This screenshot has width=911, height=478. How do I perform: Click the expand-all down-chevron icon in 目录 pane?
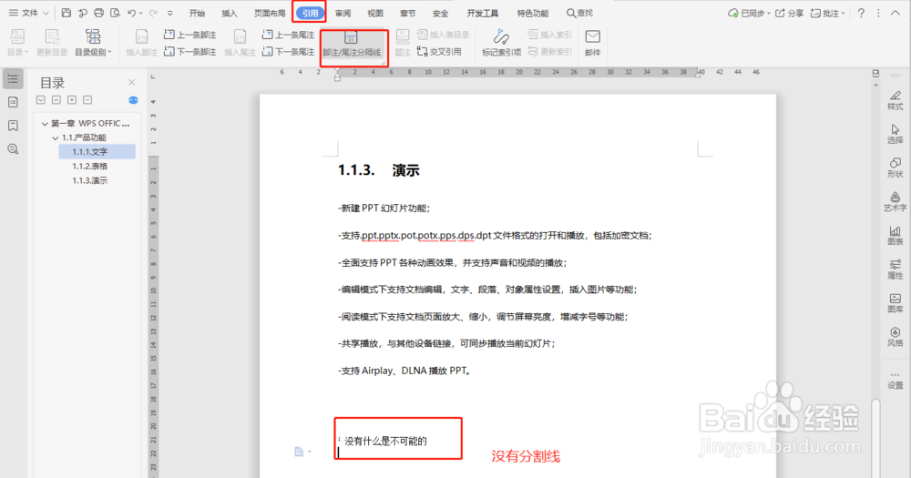[x=41, y=100]
